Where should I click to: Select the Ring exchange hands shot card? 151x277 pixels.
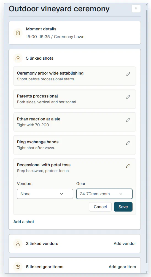pyautogui.click(x=75, y=145)
